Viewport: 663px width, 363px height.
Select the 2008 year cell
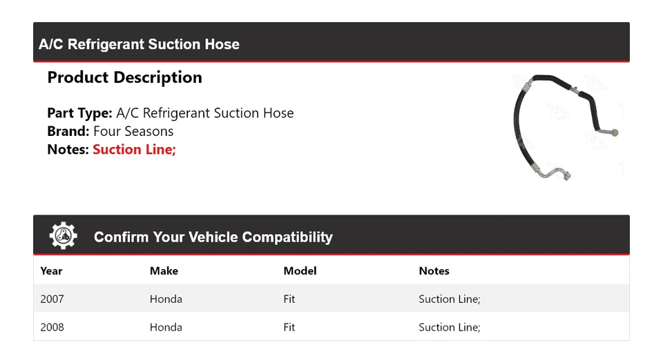[52, 327]
